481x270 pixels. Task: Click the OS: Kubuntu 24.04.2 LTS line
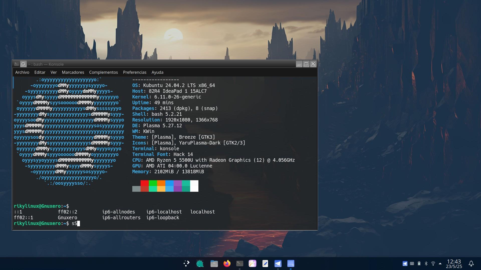pos(174,85)
